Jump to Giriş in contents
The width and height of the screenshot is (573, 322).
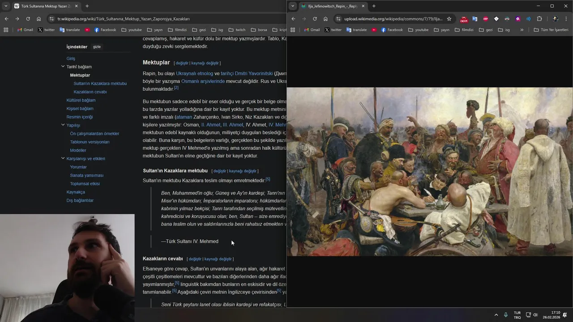click(x=71, y=59)
